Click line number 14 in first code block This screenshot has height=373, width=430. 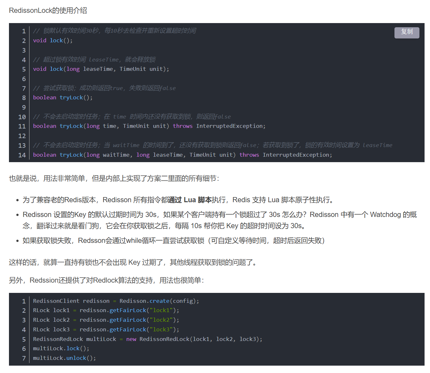(x=22, y=155)
